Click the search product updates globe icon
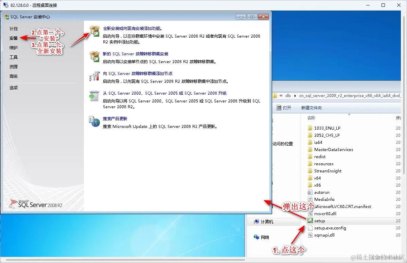The height and width of the screenshot is (263, 407). [94, 121]
